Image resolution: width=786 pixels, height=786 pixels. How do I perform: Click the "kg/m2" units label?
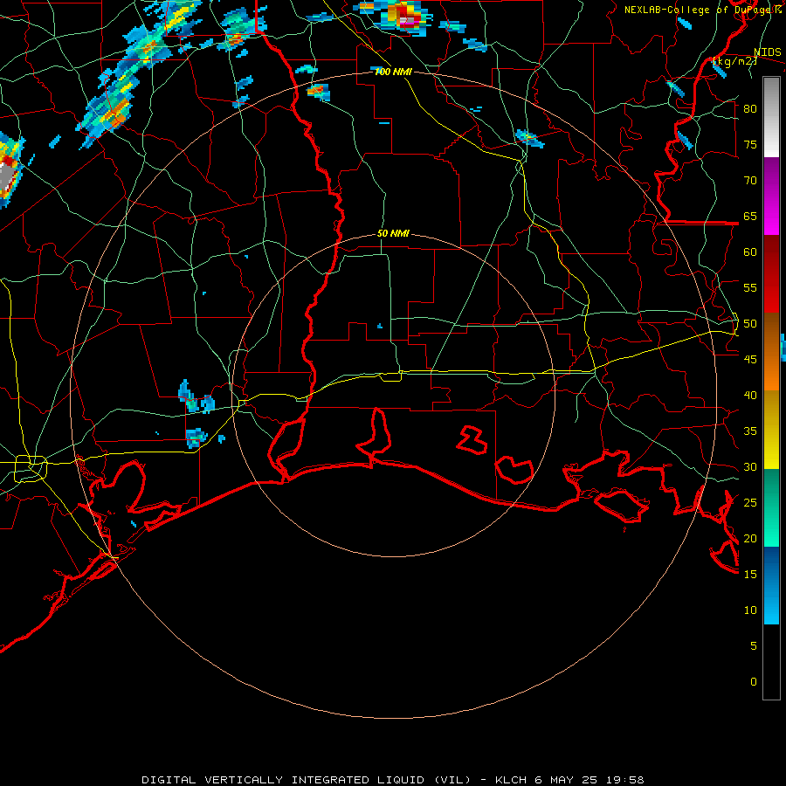click(x=735, y=61)
